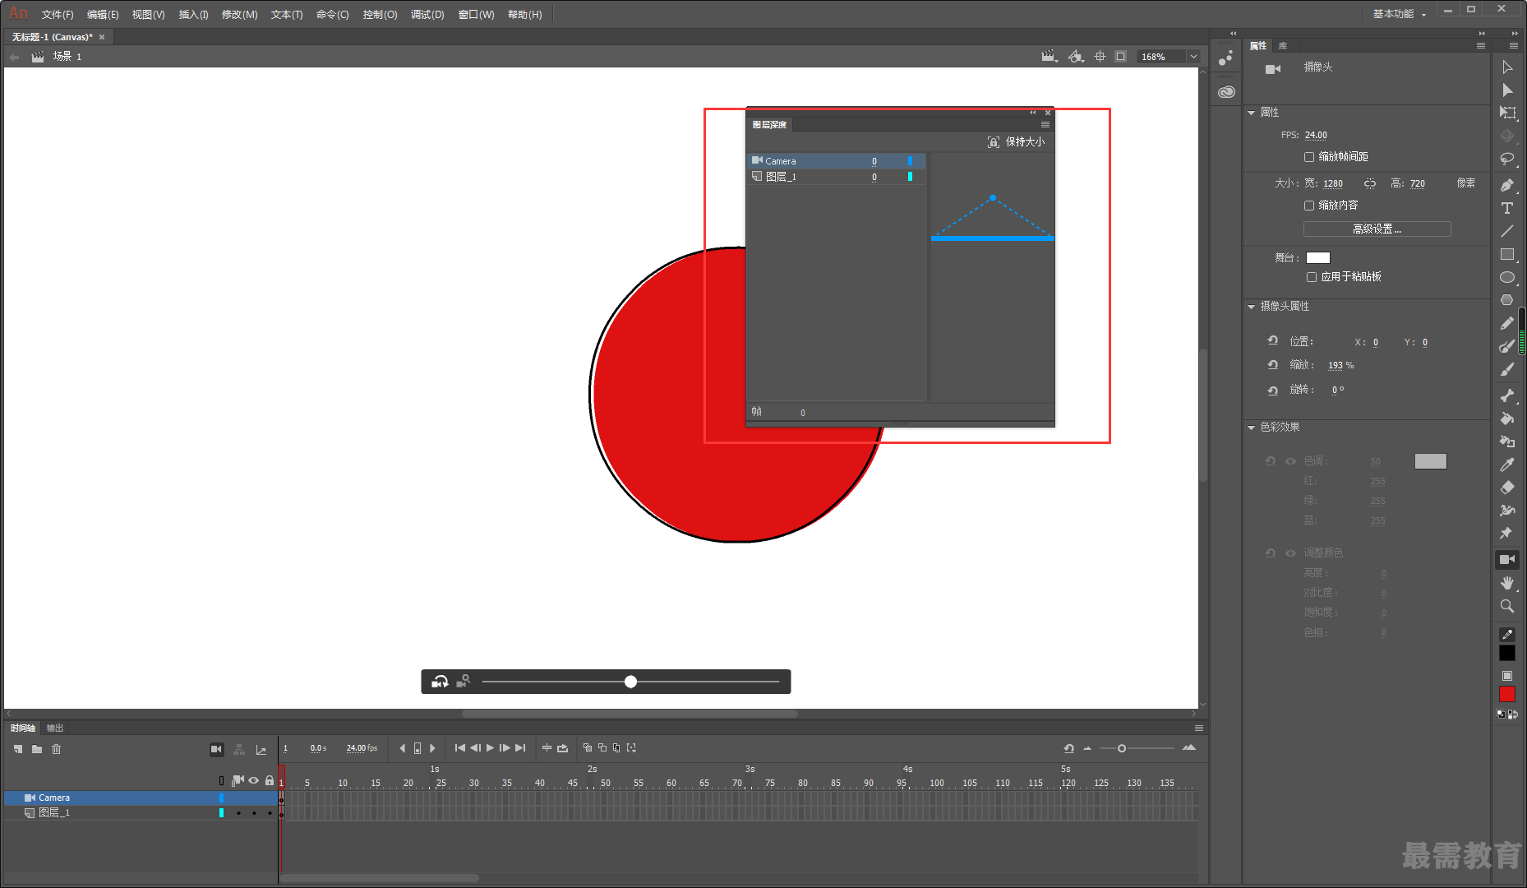Select the Pen tool
The width and height of the screenshot is (1527, 888).
(1506, 185)
